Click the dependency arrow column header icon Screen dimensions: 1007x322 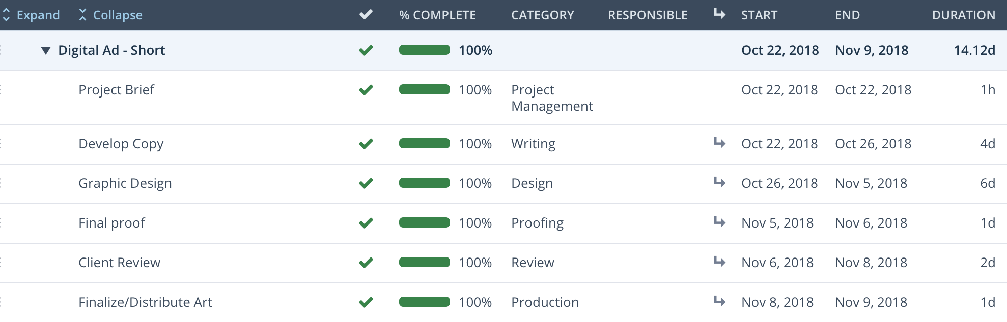point(719,14)
